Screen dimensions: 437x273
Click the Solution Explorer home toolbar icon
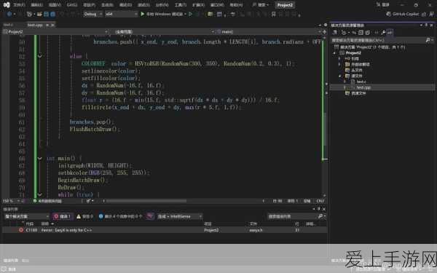point(335,33)
